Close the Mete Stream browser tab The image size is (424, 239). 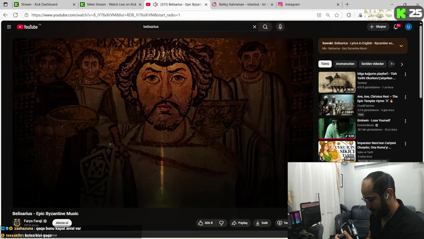(x=140, y=5)
